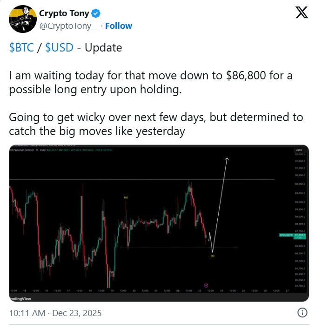Click the yellow (b) wave label
The image size is (315, 329).
(x=213, y=255)
